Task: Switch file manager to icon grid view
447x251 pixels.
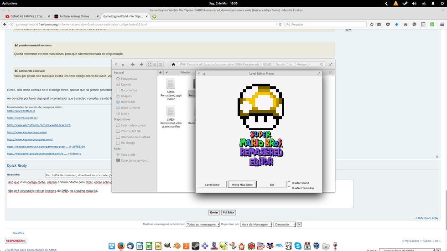Action: point(150,64)
